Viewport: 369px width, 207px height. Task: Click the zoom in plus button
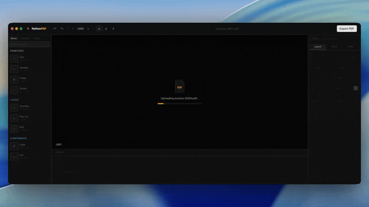[88, 29]
